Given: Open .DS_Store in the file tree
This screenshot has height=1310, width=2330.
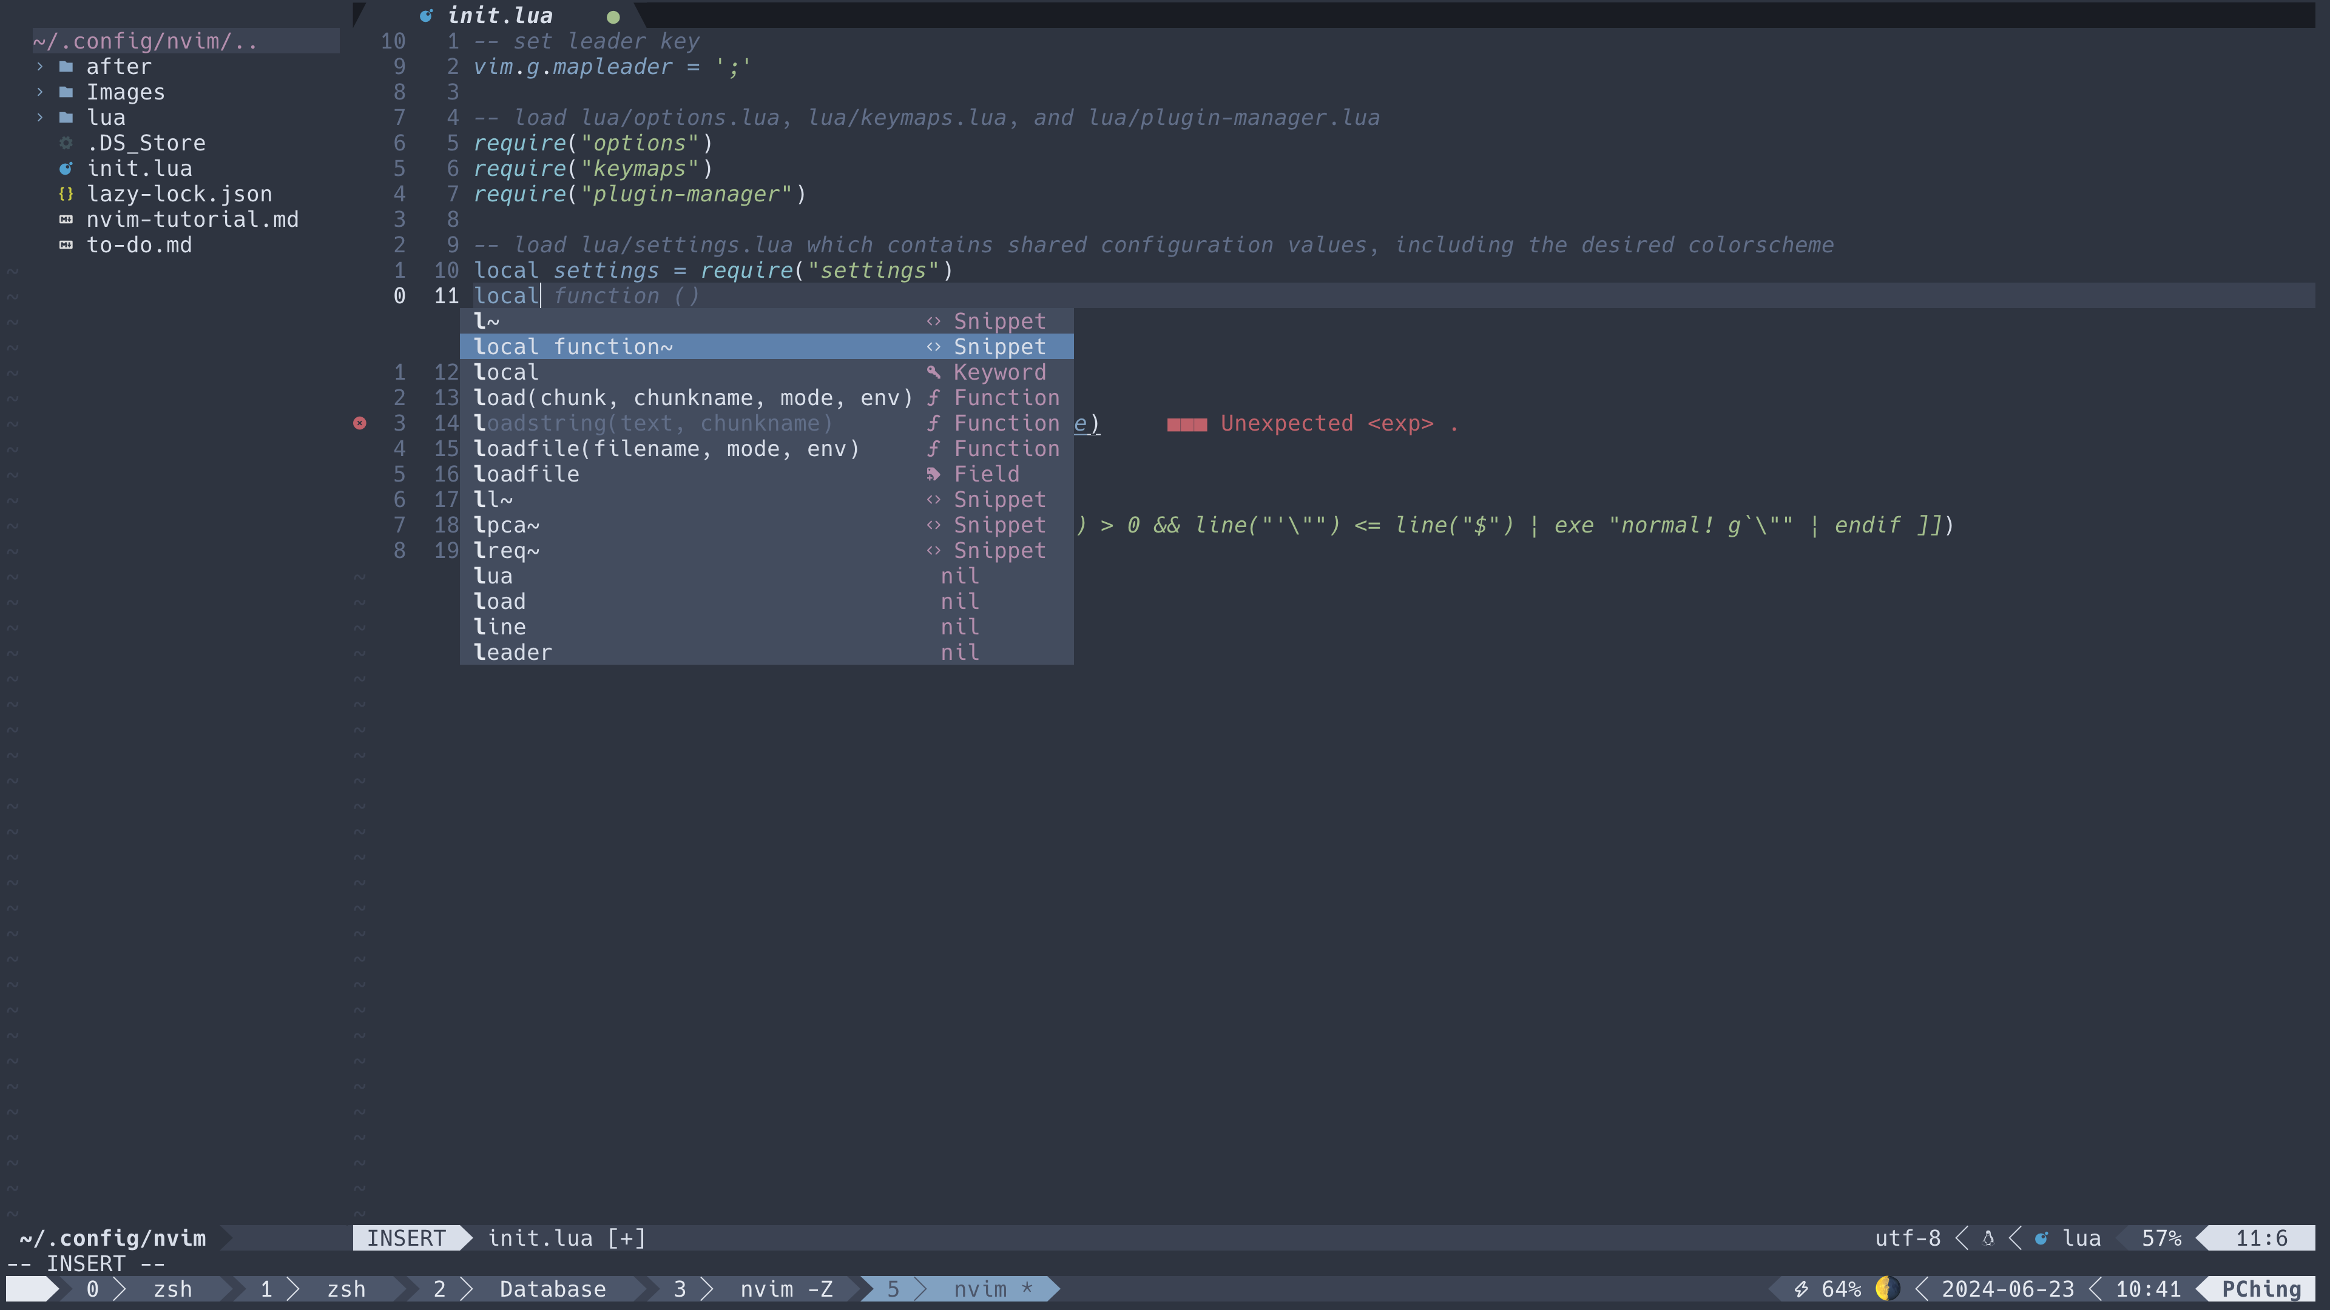Looking at the screenshot, I should 146,143.
